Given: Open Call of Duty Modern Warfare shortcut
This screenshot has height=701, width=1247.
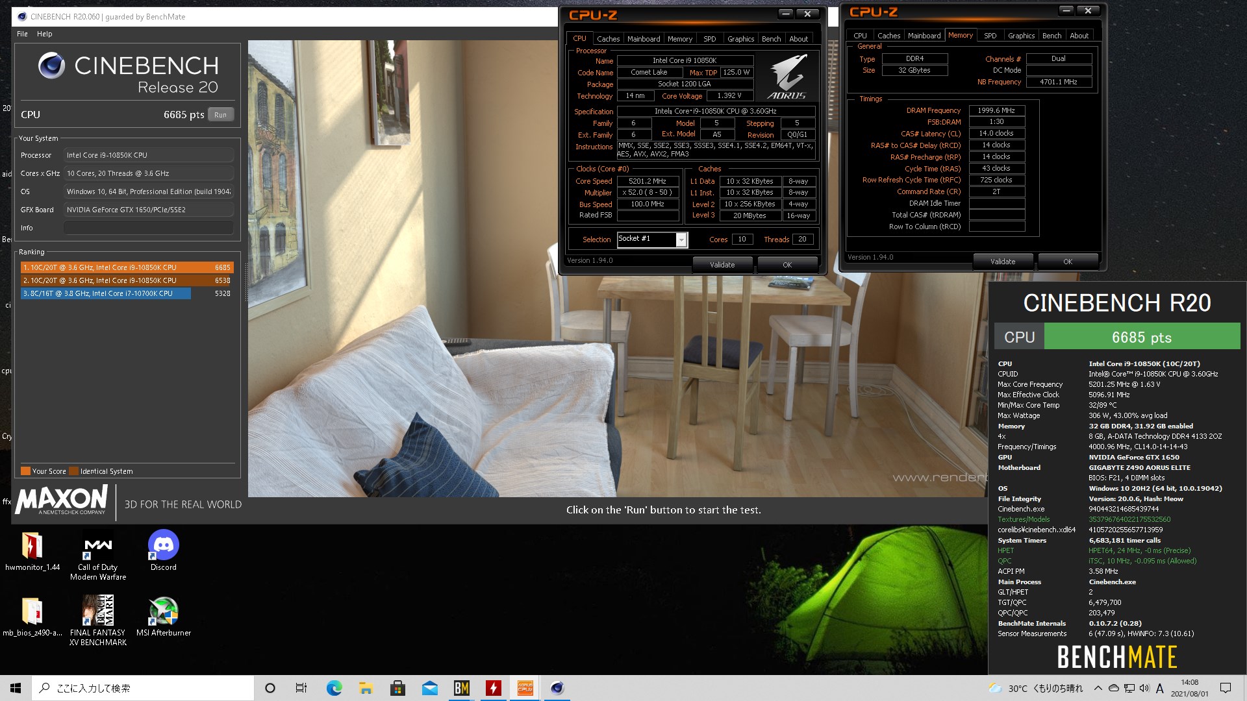Looking at the screenshot, I should (98, 556).
